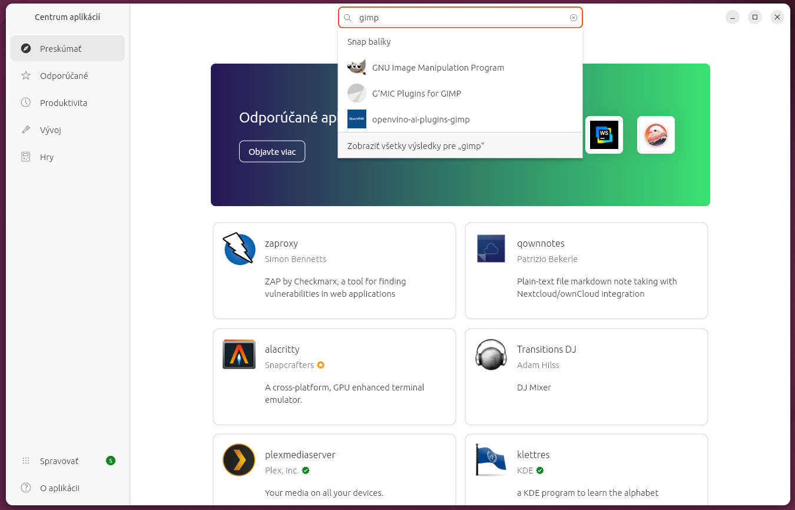Open the Transitions DJ app title
The height and width of the screenshot is (510, 795).
546,349
